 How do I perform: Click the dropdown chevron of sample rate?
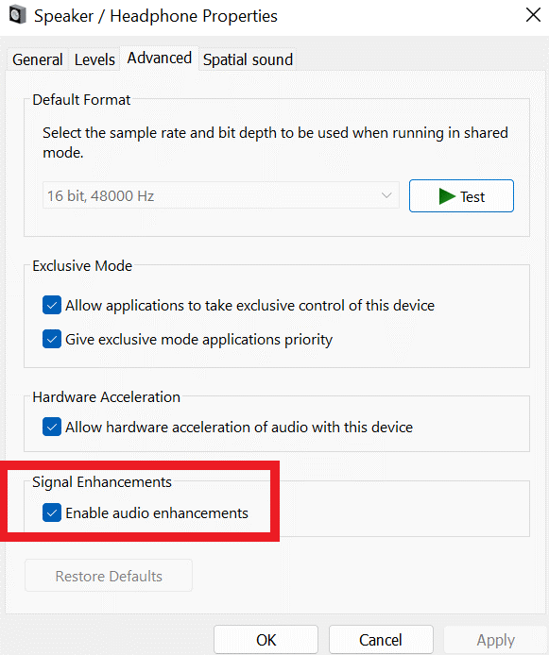[386, 195]
